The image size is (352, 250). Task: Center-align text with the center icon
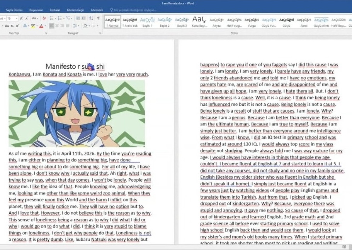pos(58,26)
